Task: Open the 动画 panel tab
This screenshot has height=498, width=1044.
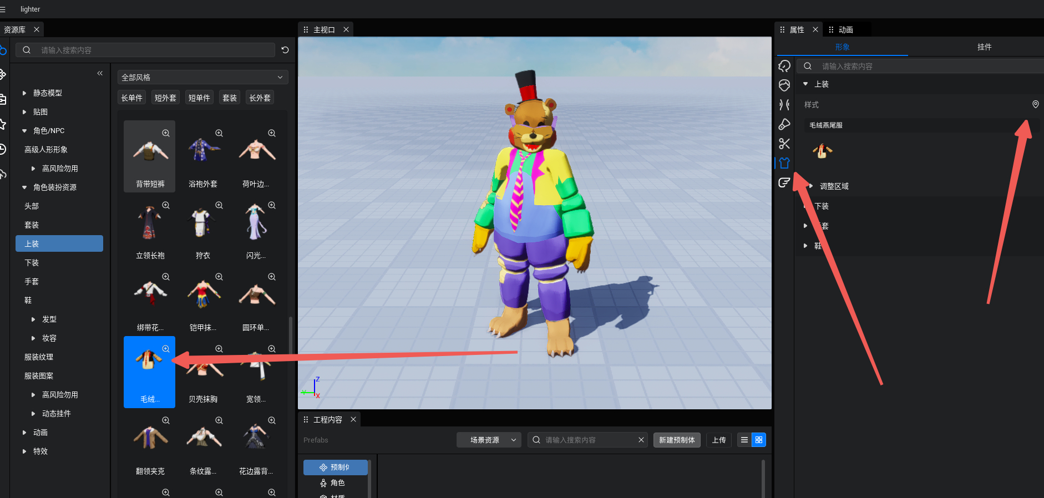Action: tap(847, 29)
